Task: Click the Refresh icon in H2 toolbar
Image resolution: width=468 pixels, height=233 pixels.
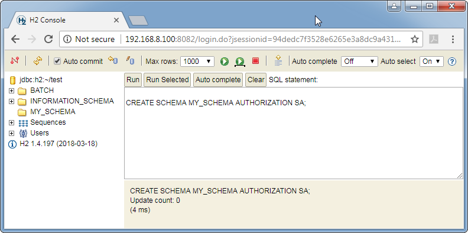Action: (x=38, y=61)
